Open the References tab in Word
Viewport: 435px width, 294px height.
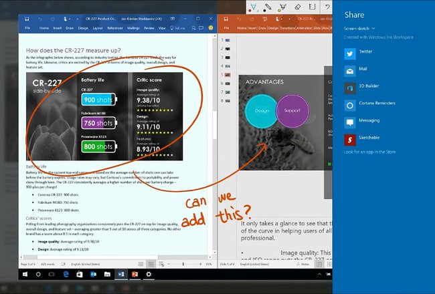[x=115, y=28]
